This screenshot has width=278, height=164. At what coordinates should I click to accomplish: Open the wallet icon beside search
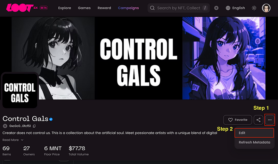click(x=216, y=8)
